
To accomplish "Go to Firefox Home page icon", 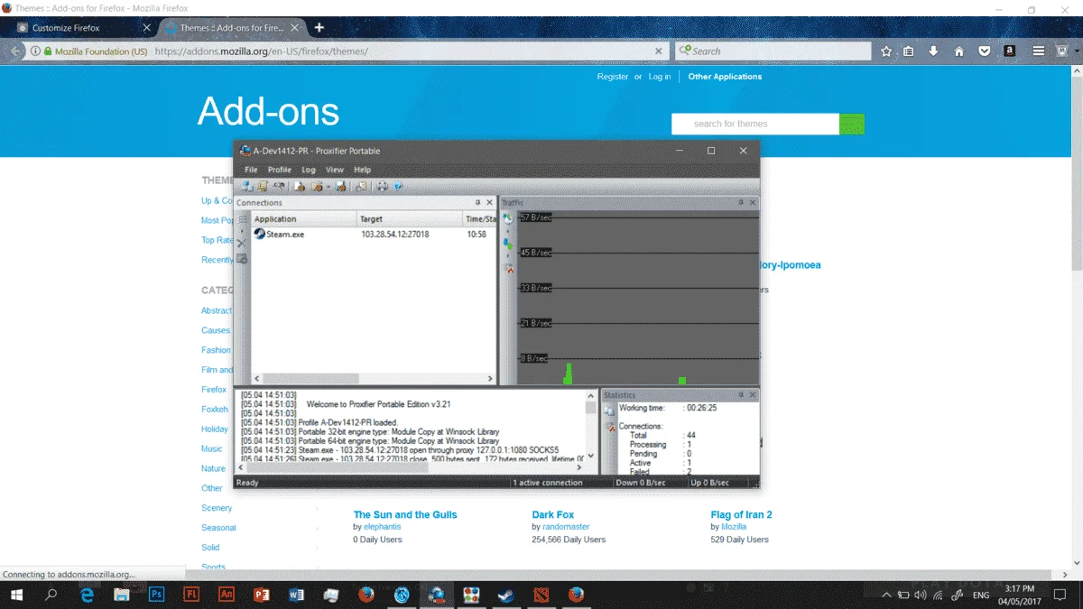I will pyautogui.click(x=958, y=51).
